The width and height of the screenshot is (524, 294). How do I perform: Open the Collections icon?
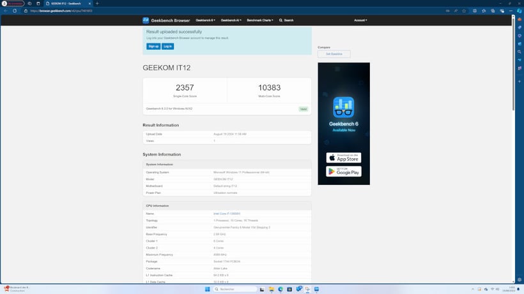[493, 11]
